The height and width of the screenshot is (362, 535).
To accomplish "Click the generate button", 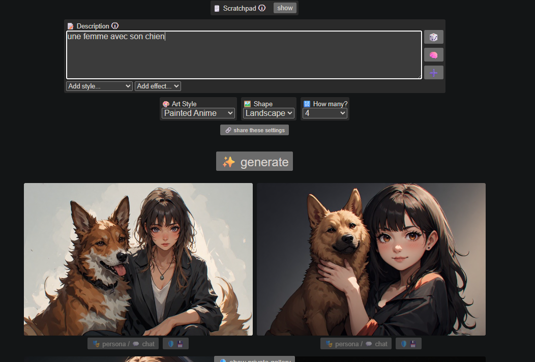I will pyautogui.click(x=255, y=161).
